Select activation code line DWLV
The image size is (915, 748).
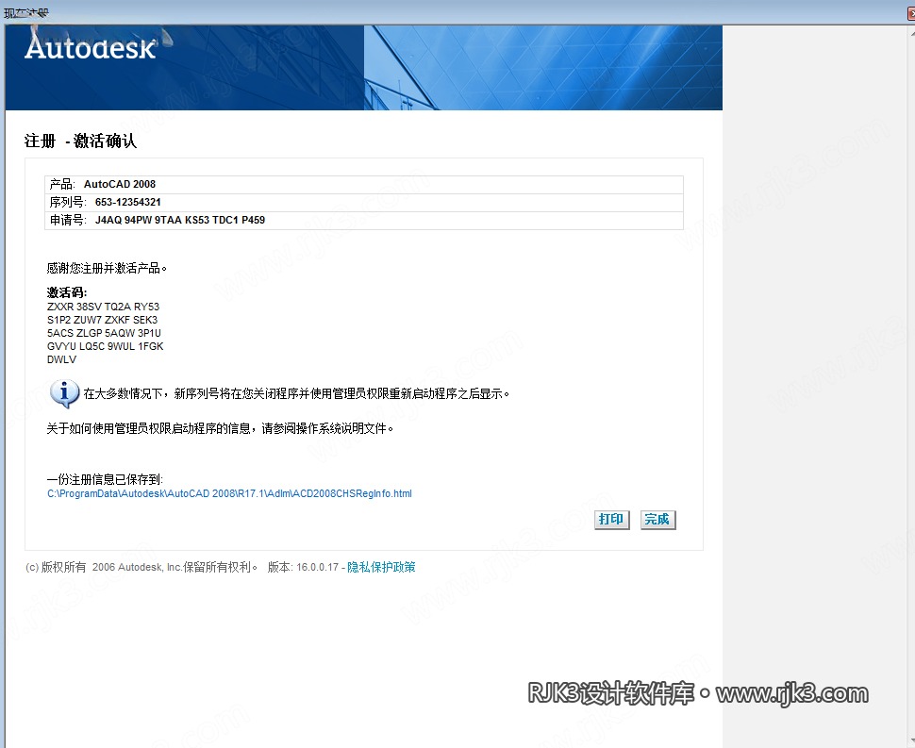[62, 359]
